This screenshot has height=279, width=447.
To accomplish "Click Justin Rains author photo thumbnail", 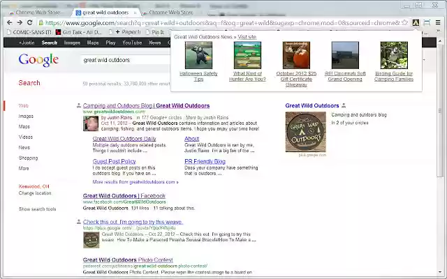I will [x=91, y=123].
